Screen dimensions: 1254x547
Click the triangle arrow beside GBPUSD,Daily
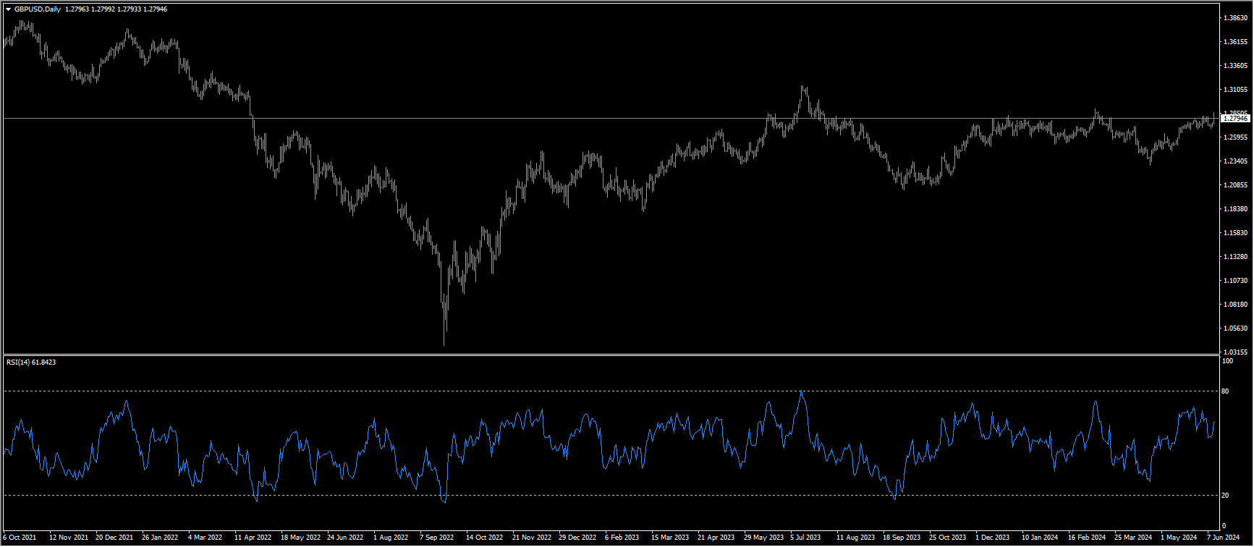tap(8, 9)
